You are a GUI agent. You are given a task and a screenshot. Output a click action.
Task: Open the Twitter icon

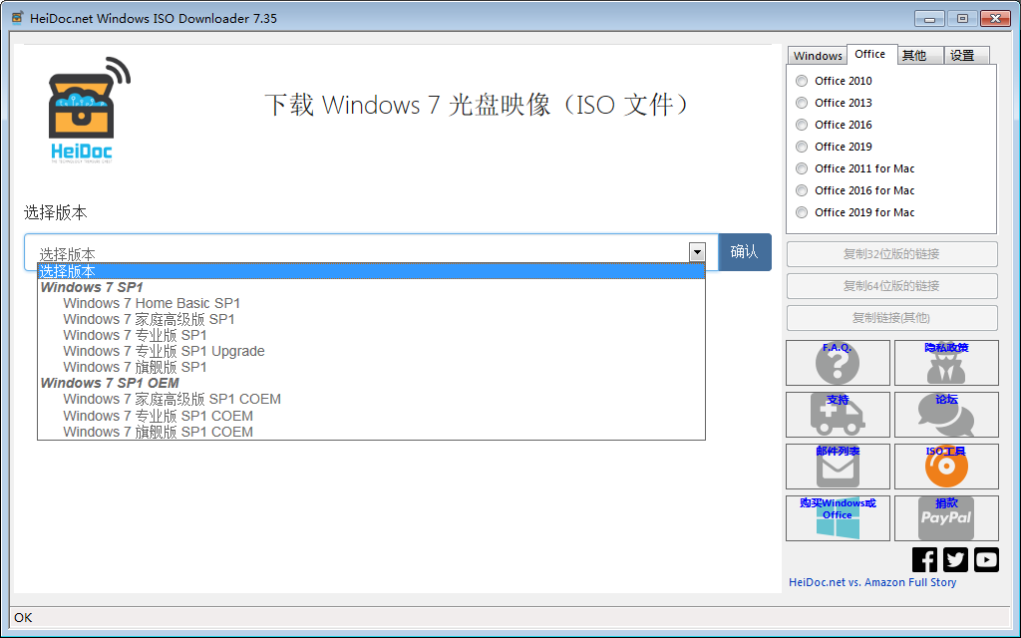pyautogui.click(x=955, y=560)
